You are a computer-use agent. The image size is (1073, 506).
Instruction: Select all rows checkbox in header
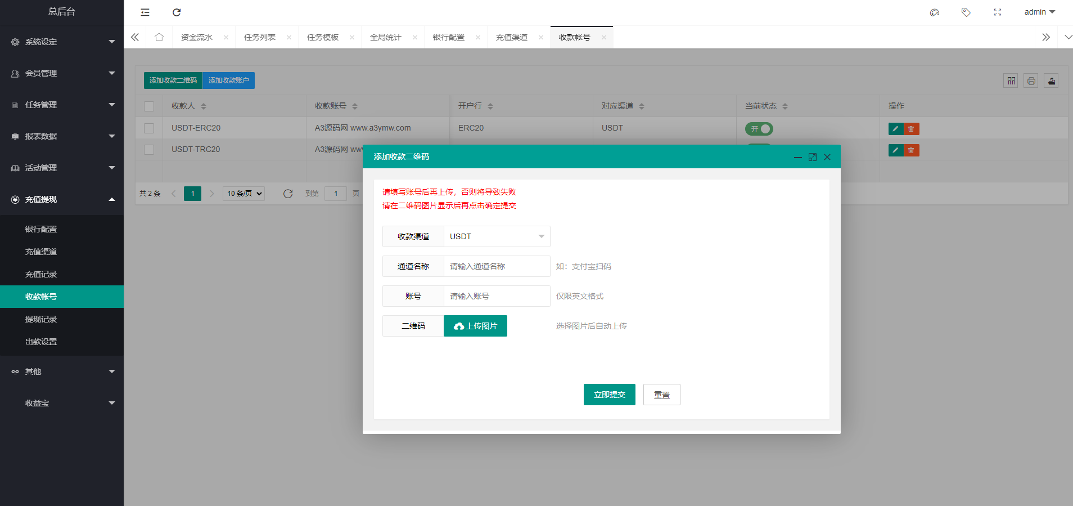point(149,106)
